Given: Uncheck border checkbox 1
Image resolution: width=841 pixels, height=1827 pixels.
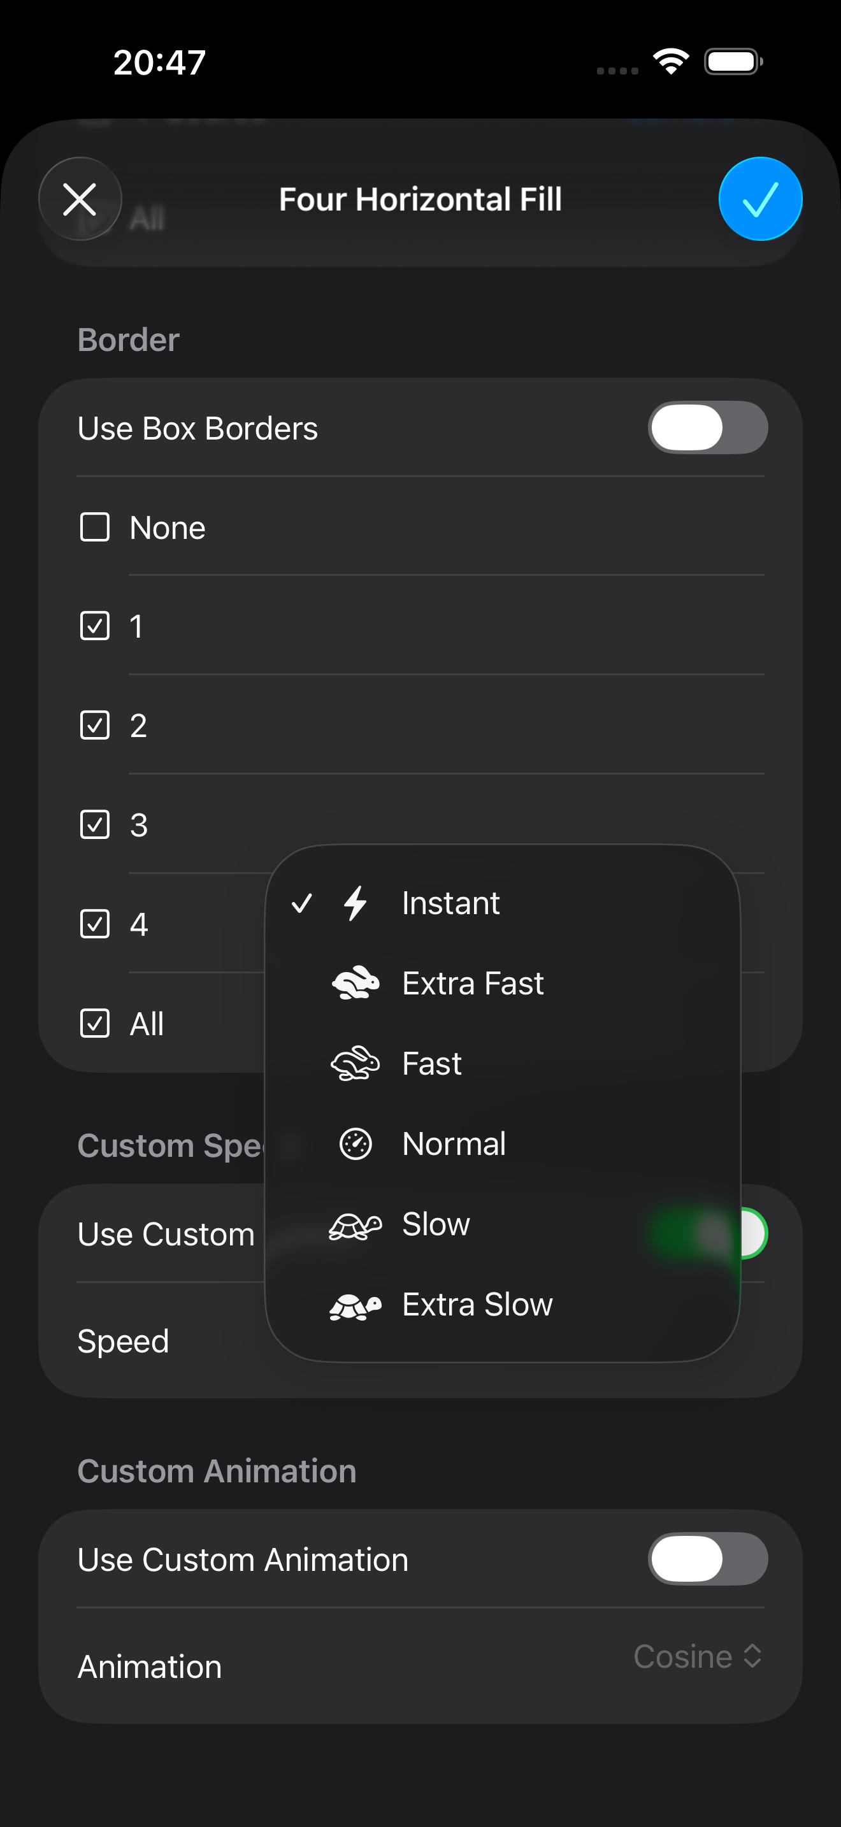Looking at the screenshot, I should click(x=95, y=626).
